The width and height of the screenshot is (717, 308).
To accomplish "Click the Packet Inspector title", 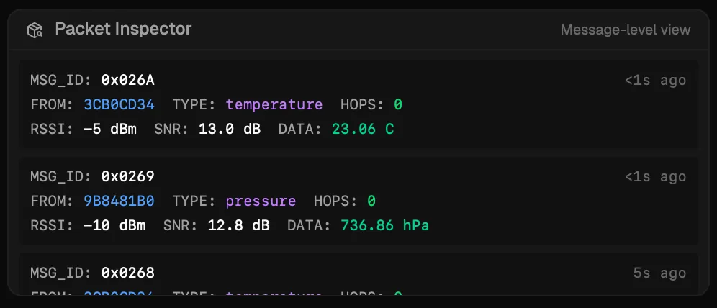I will [123, 30].
